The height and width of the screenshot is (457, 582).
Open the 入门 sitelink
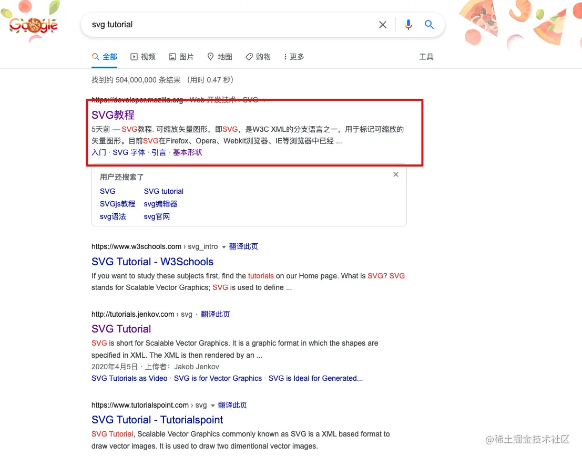point(99,152)
